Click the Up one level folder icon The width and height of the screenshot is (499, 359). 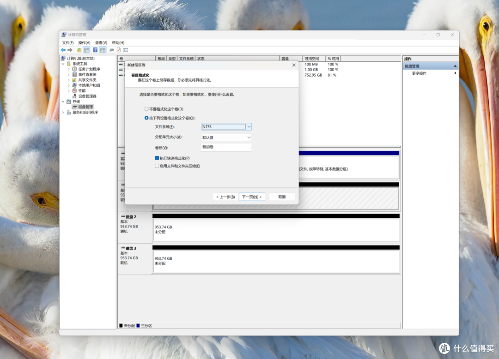click(79, 50)
